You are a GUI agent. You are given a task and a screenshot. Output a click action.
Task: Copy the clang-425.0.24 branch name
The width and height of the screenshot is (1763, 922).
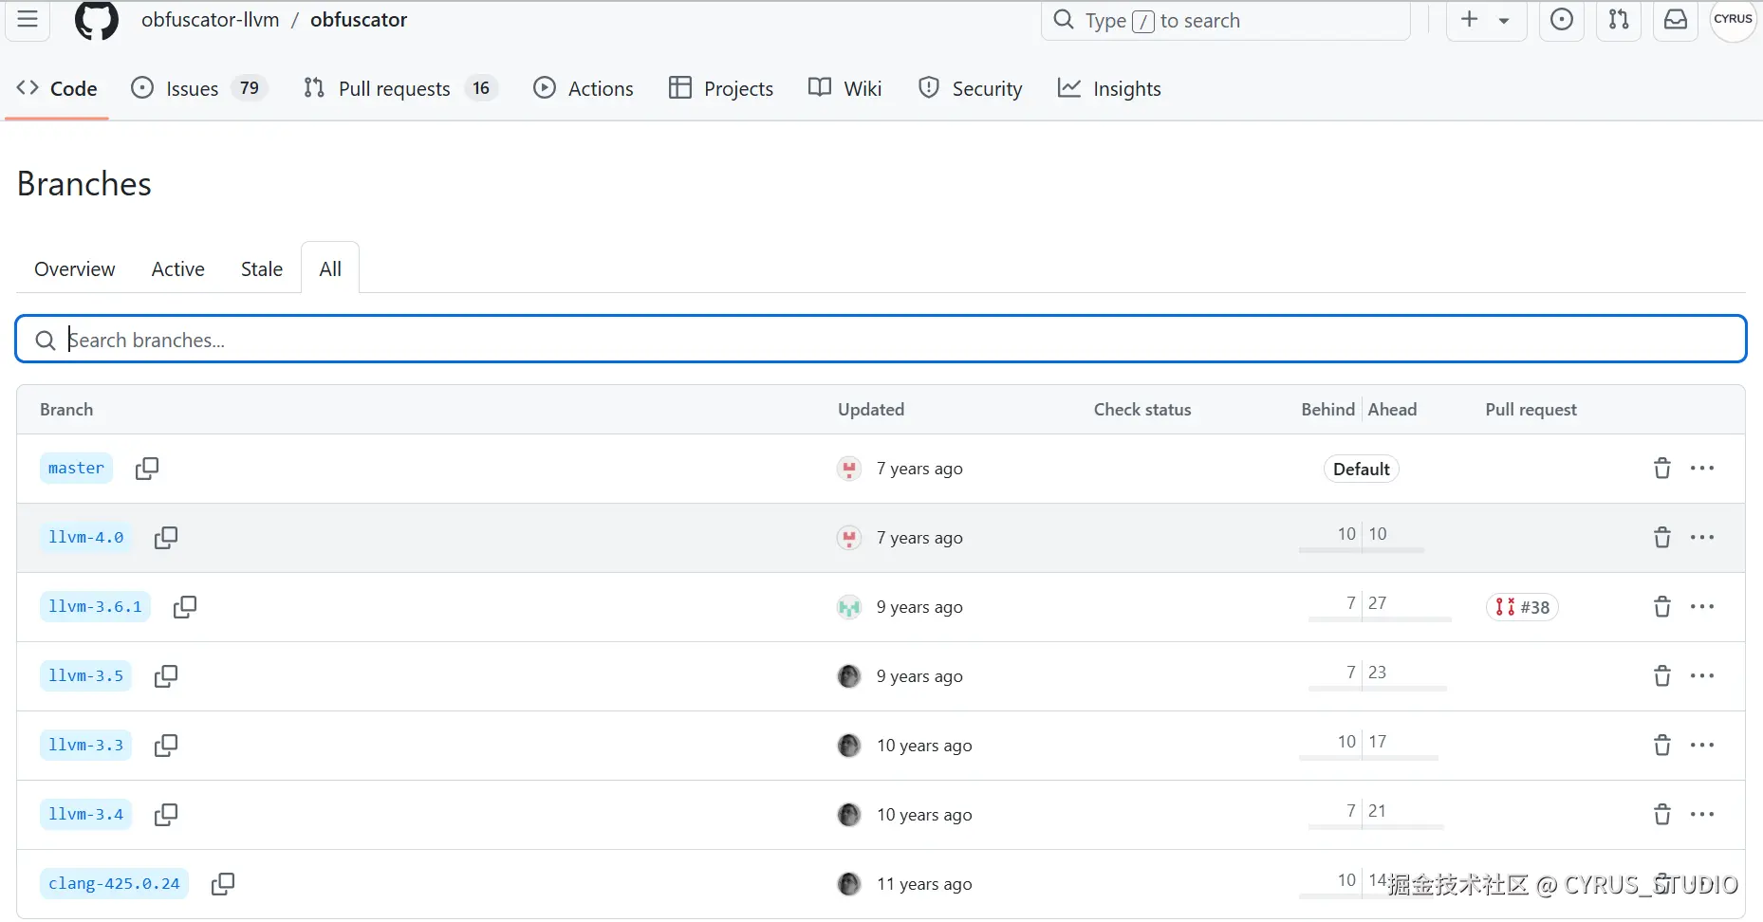223,884
